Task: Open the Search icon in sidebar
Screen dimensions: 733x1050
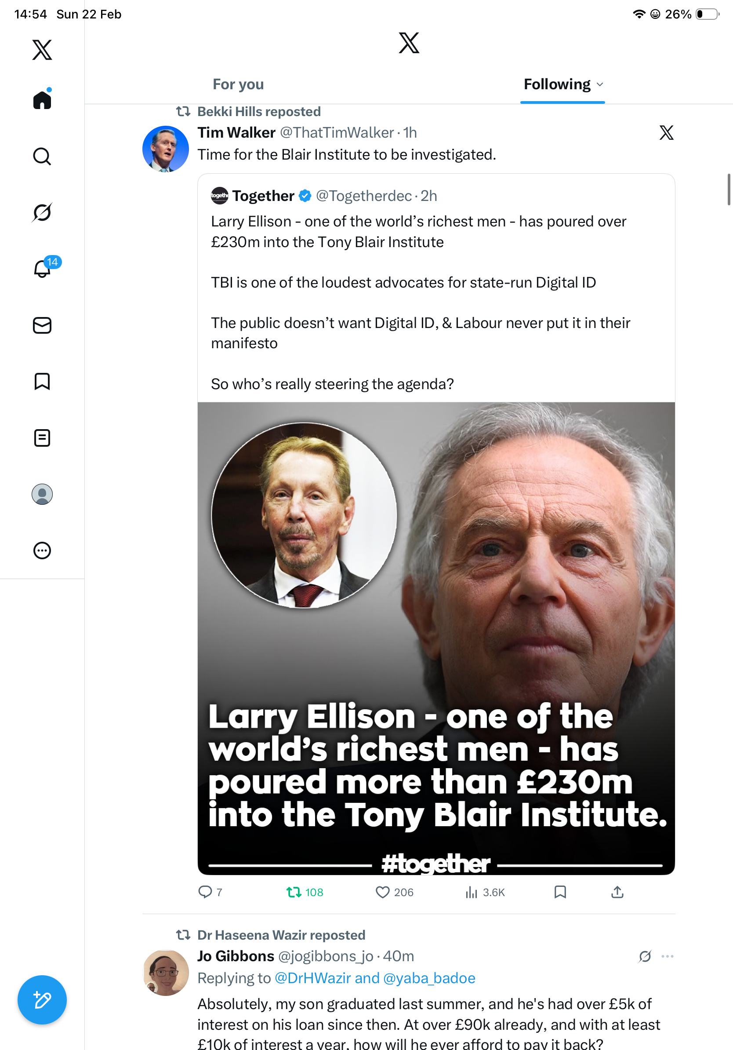Action: coord(42,157)
